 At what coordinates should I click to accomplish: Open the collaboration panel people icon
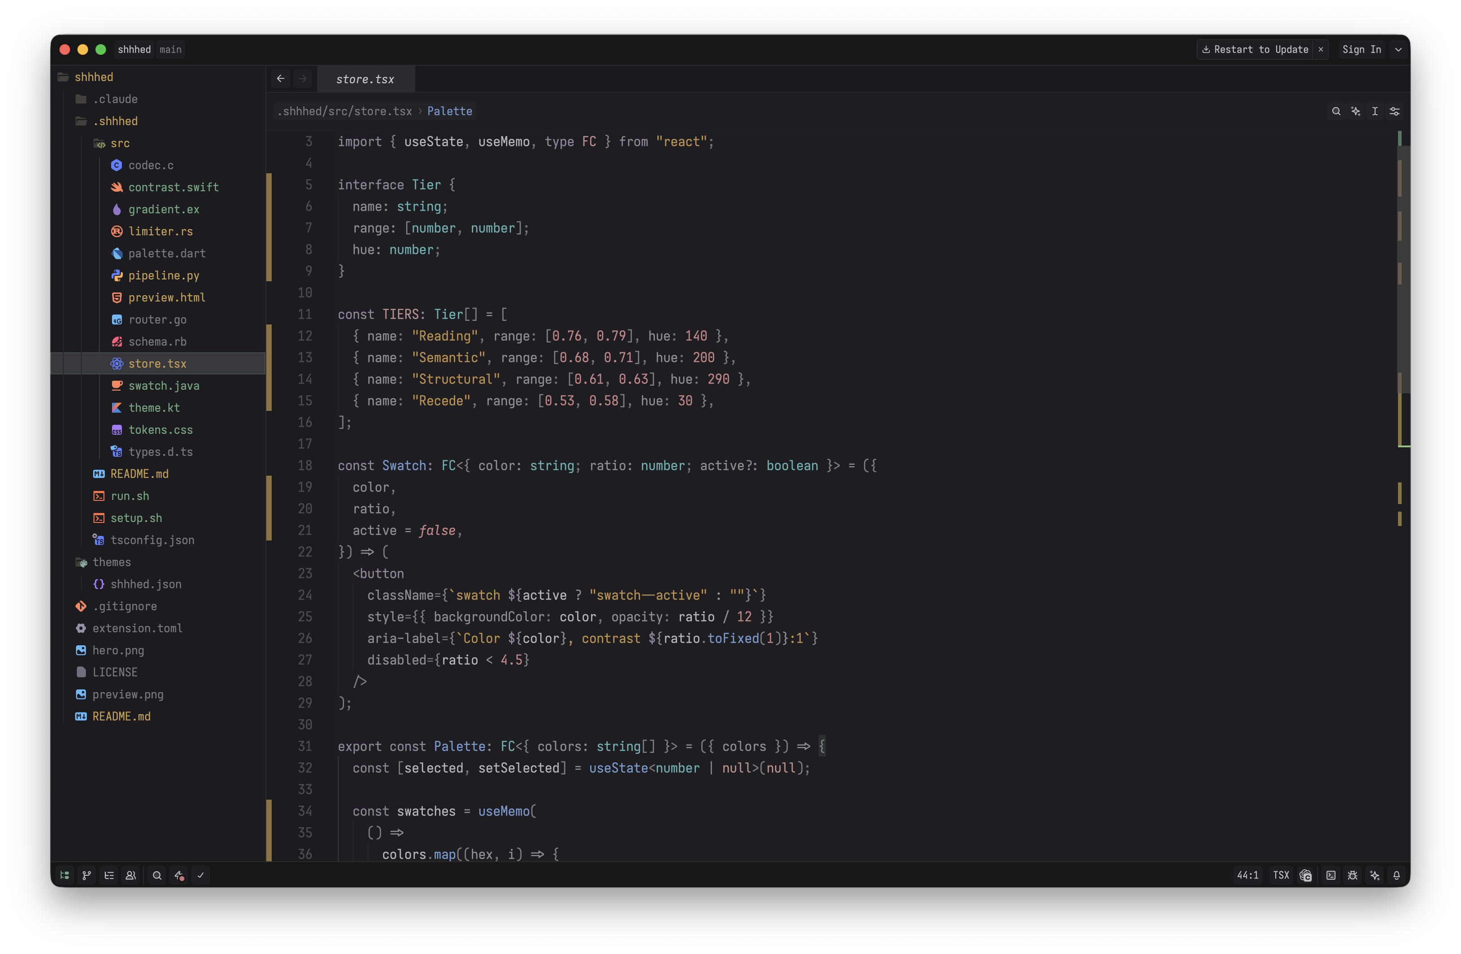click(x=131, y=875)
